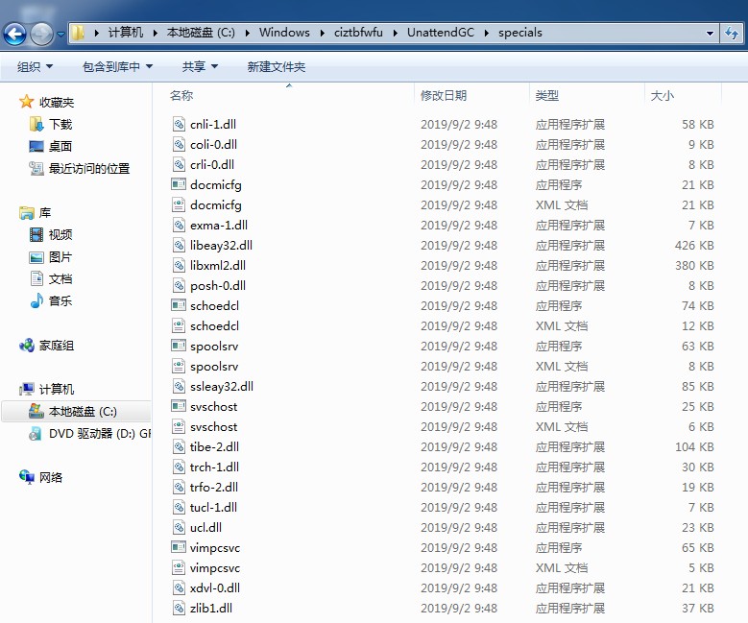
Task: Select the cnli-1.dll file icon
Action: 179,124
